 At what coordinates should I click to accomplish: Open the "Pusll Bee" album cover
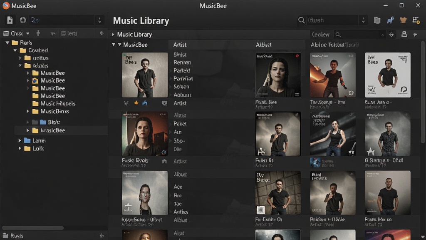pyautogui.click(x=278, y=75)
